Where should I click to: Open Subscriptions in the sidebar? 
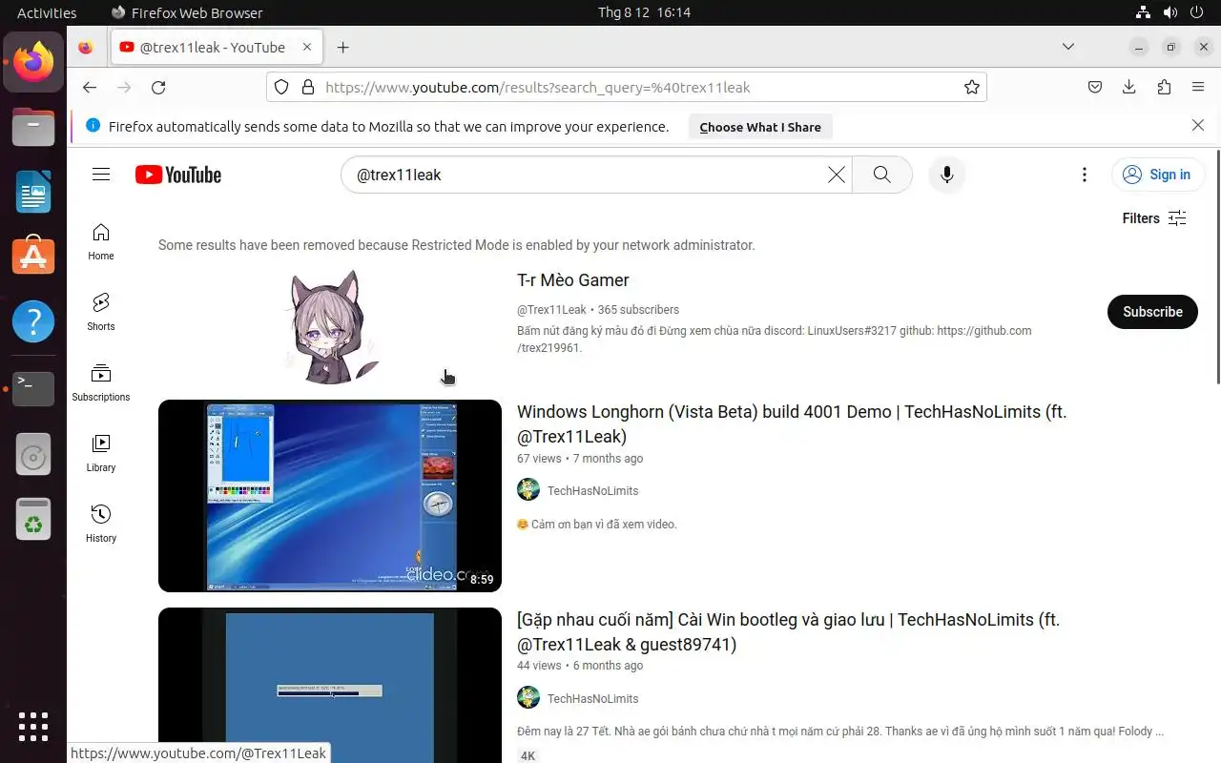coord(101,382)
